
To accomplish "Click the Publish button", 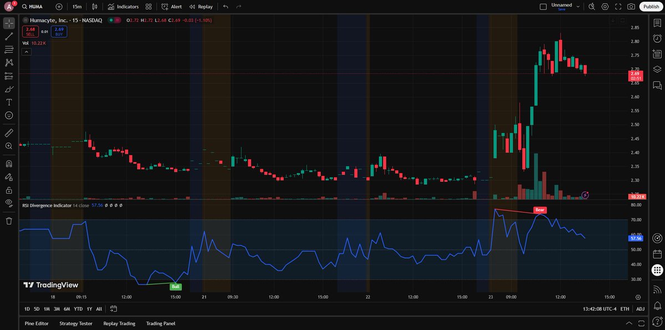I will click(651, 7).
